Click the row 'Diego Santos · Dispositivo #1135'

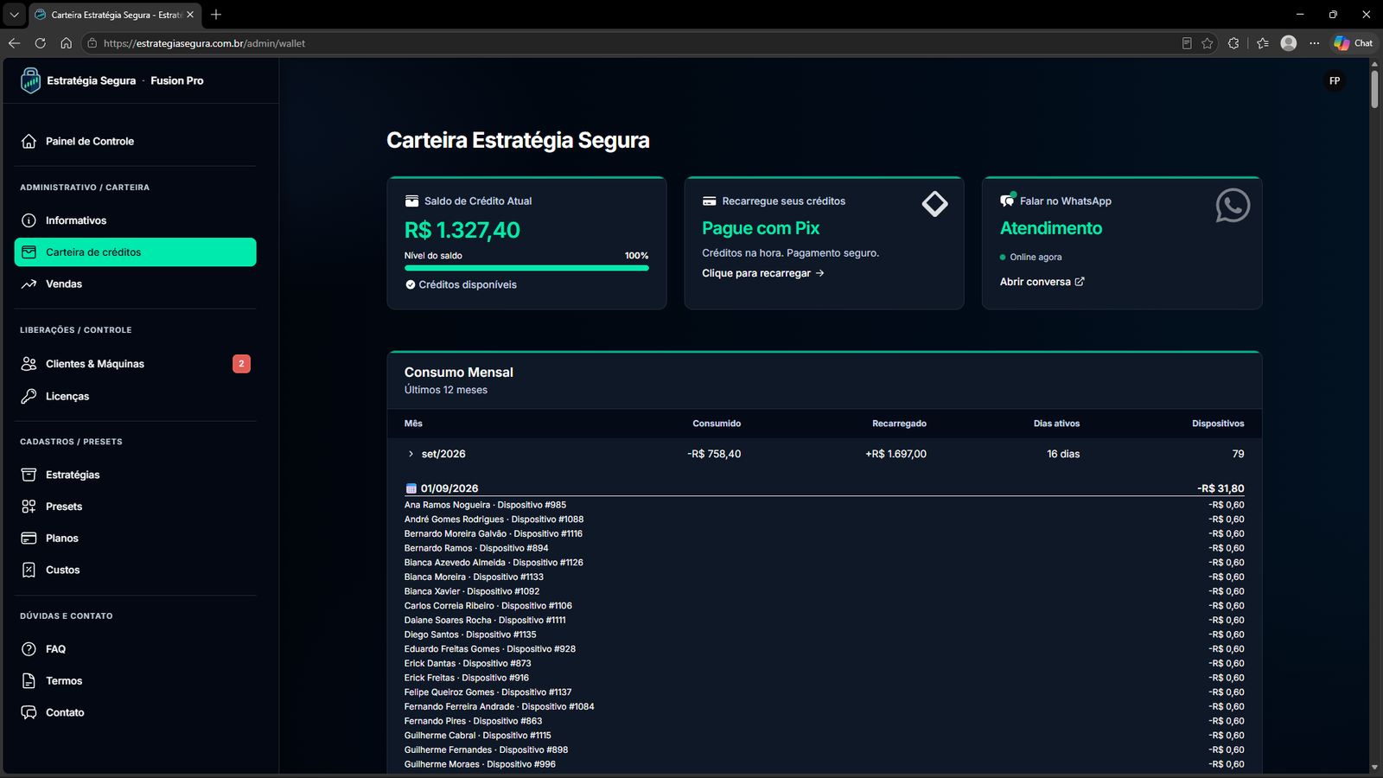[825, 635]
